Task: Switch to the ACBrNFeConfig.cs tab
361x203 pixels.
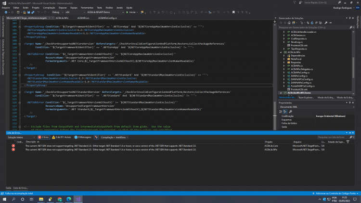Action: point(107,18)
